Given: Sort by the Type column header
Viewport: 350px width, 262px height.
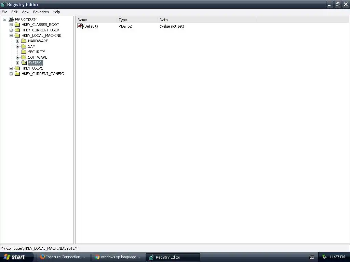Looking at the screenshot, I should (x=137, y=20).
